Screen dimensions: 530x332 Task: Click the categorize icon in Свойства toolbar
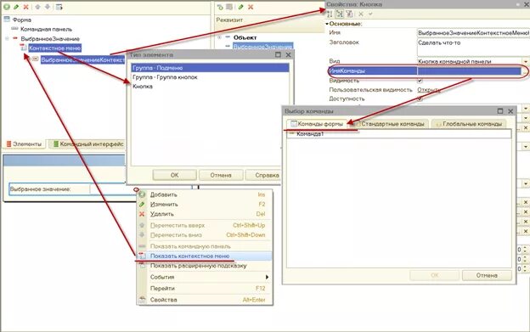(x=340, y=14)
